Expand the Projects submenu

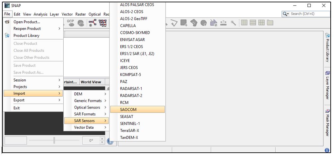(x=33, y=87)
